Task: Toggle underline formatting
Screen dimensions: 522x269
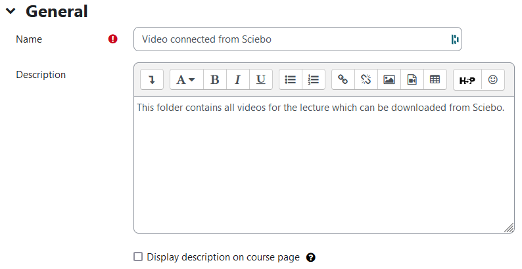Action: 260,79
